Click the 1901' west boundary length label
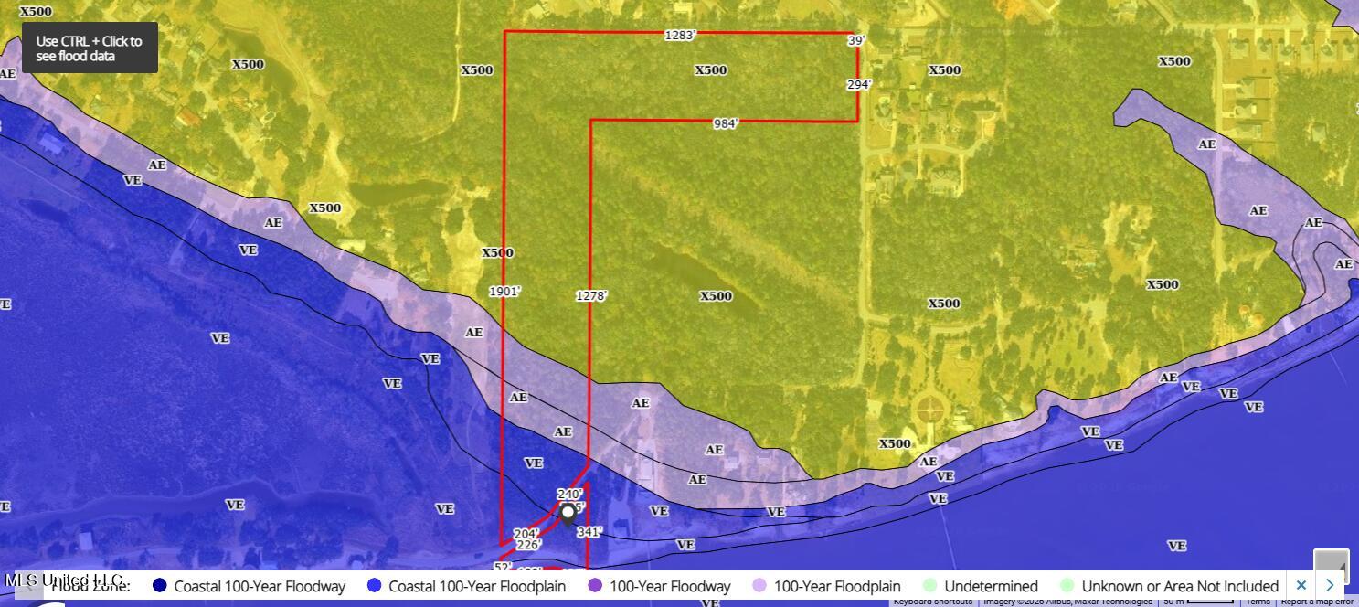The width and height of the screenshot is (1359, 607). tap(504, 292)
